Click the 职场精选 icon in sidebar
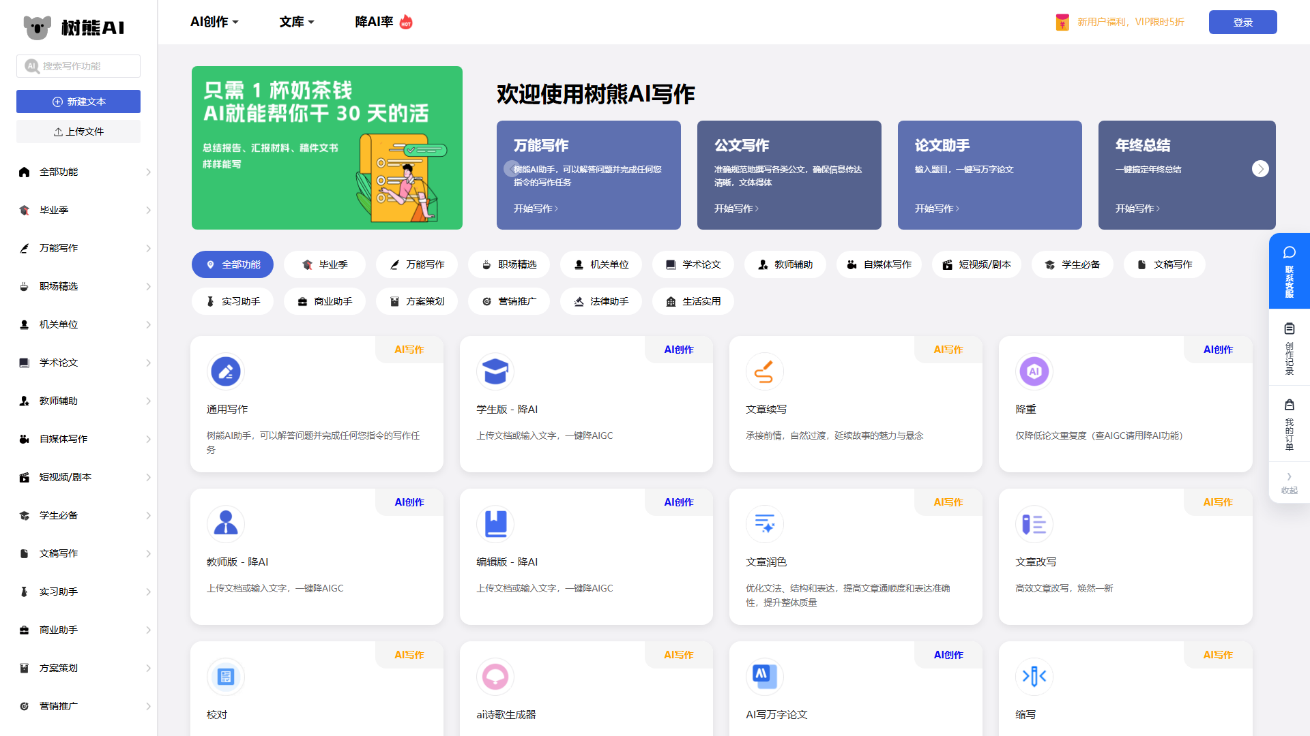 coord(25,286)
